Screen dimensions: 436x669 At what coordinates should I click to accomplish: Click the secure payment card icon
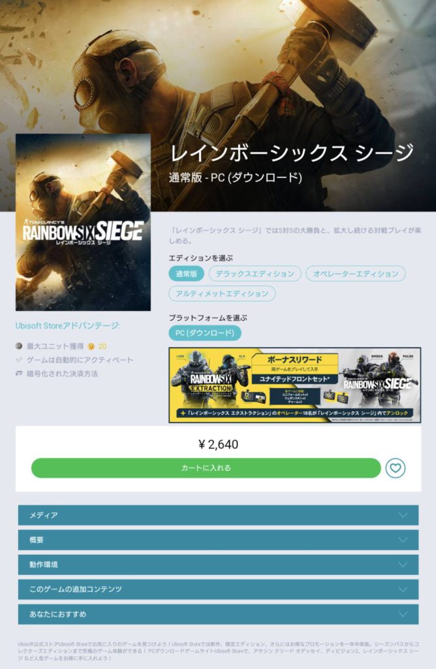pyautogui.click(x=19, y=374)
